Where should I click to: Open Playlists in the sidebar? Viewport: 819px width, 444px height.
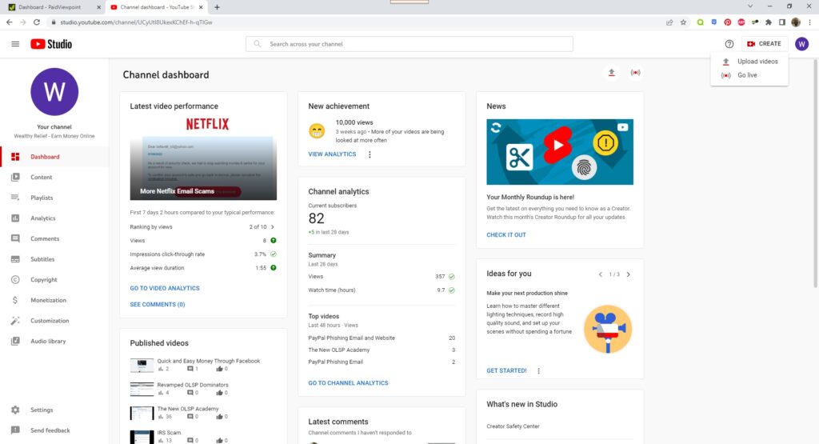pyautogui.click(x=54, y=198)
